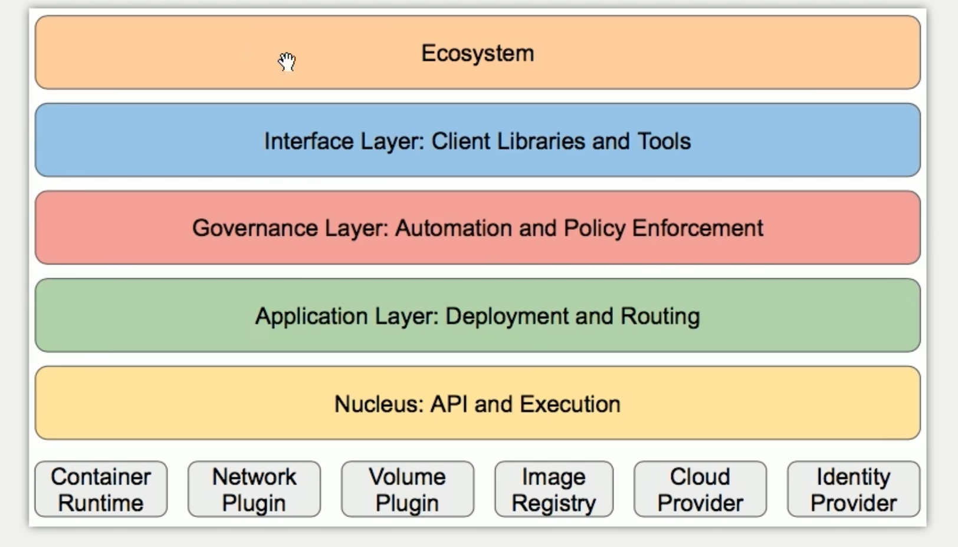The width and height of the screenshot is (958, 547).
Task: Select the Cloud Provider box
Action: [700, 489]
